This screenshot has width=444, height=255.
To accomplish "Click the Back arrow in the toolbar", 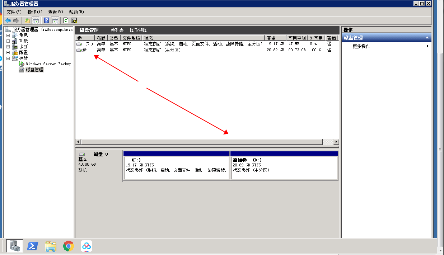I will point(8,20).
